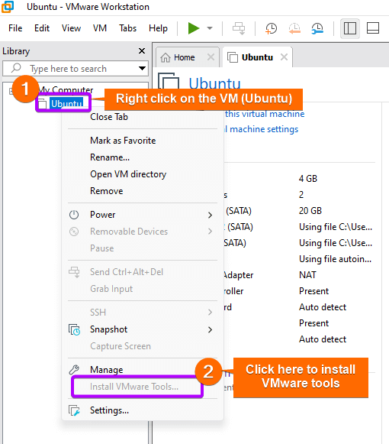Click the icon beside Send Ctrl+Alt+Del entry
Screen dimensions: 389x444
74,272
